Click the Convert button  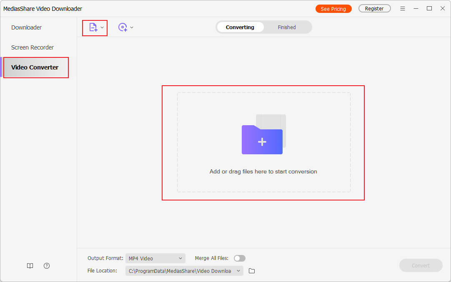(421, 266)
